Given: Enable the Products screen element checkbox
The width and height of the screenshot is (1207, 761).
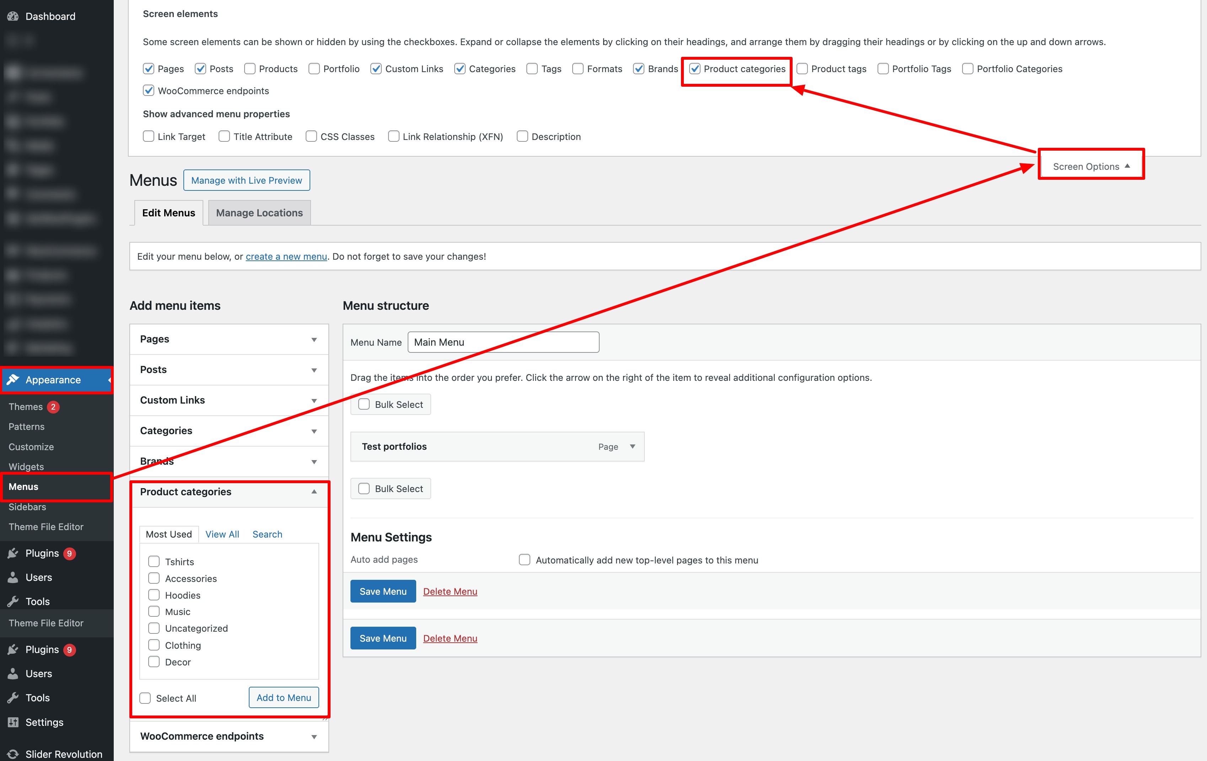Looking at the screenshot, I should click(x=250, y=69).
